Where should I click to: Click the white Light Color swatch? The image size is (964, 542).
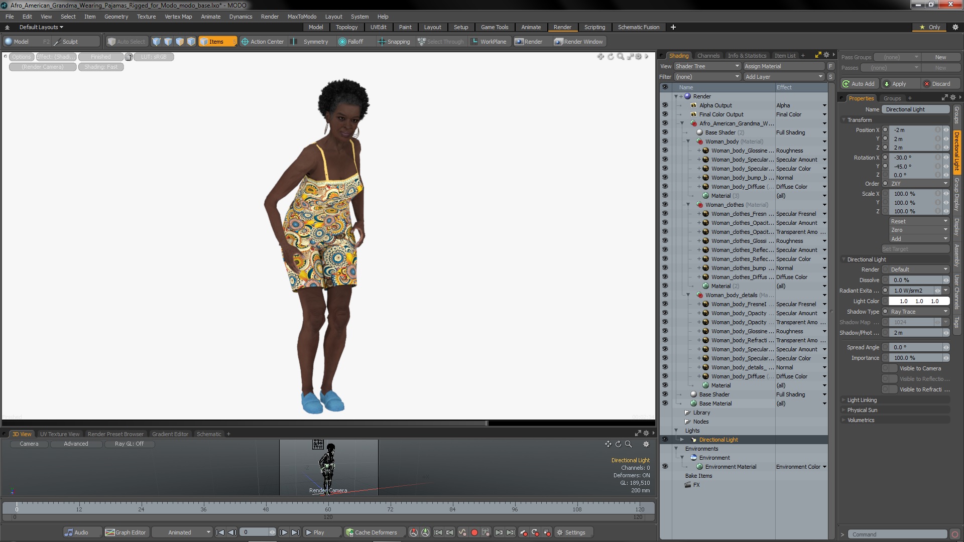(x=919, y=301)
